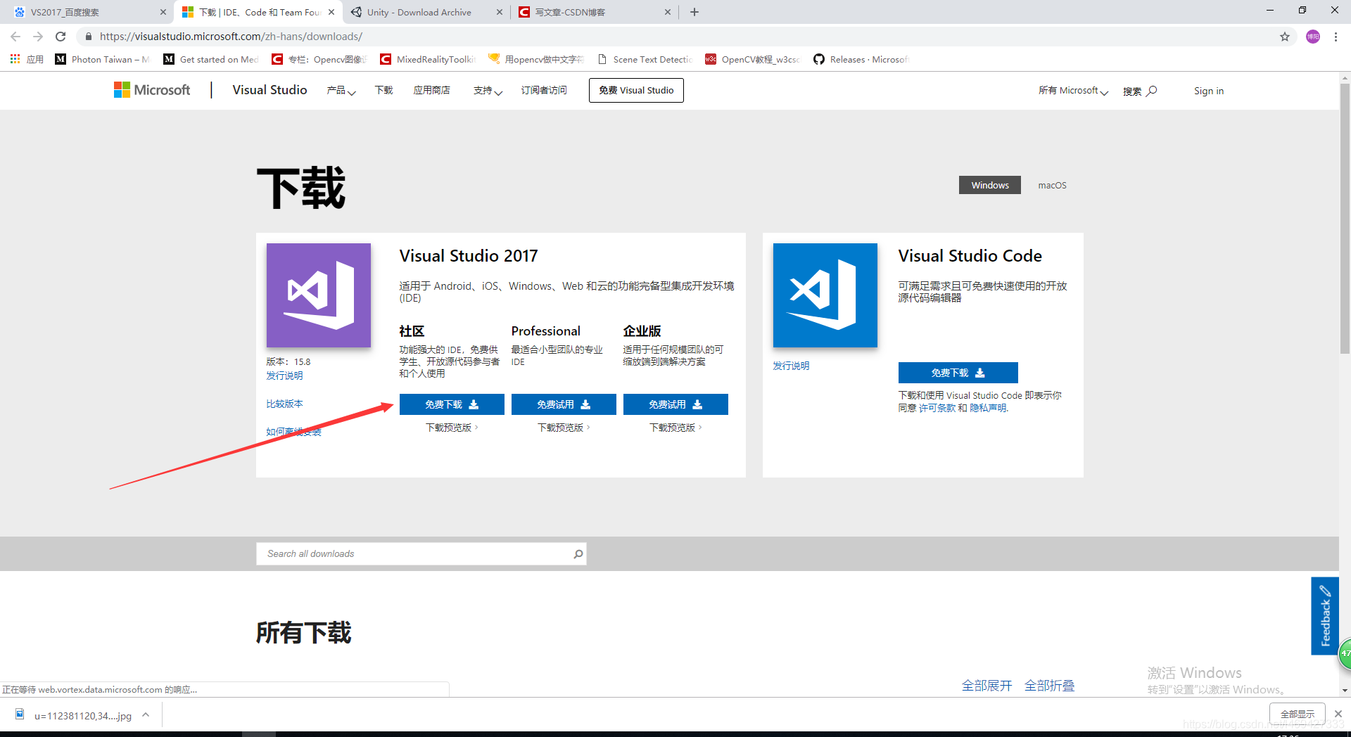Click 免费试用 for Professional edition
Viewport: 1351px width, 737px height.
[x=564, y=404]
